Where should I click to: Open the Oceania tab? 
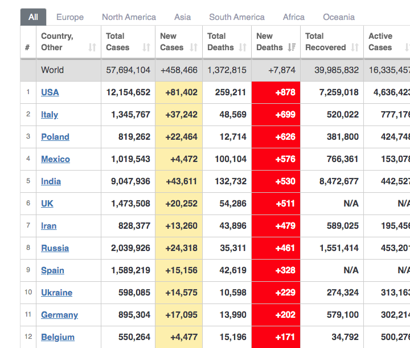tap(339, 17)
